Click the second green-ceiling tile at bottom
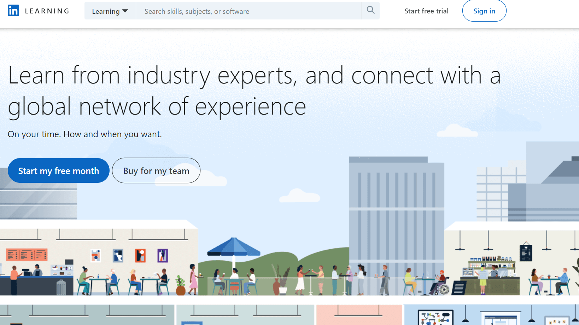Image resolution: width=579 pixels, height=325 pixels. 245,315
